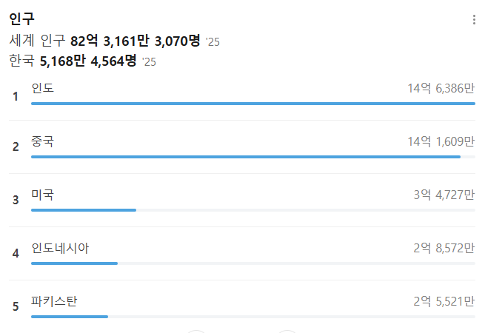The image size is (485, 333).
Task: Click the 인구 section title
Action: [21, 19]
